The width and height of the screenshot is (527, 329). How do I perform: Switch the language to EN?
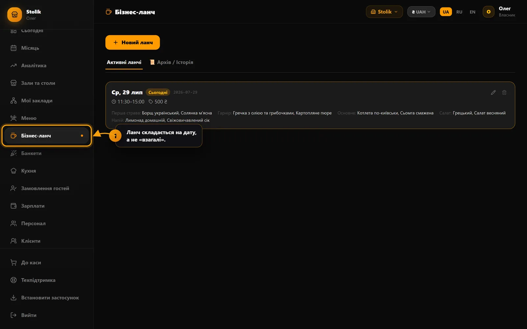[472, 12]
